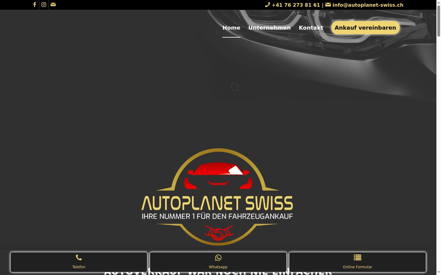Click the scrollbar up arrow

coord(439,2)
